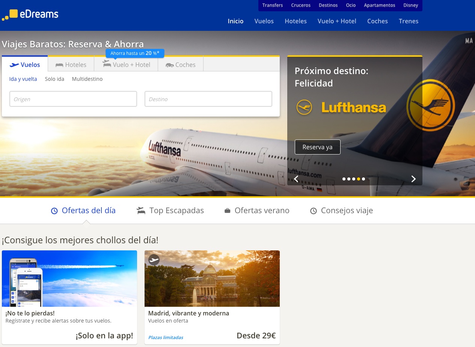Image resolution: width=475 pixels, height=347 pixels.
Task: Select first carousel dot
Action: (344, 179)
